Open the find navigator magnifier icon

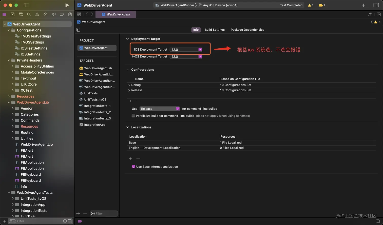[x=29, y=14]
